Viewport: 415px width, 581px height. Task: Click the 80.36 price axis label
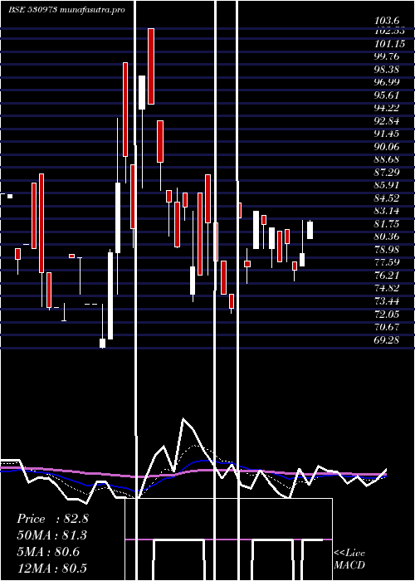coord(387,237)
